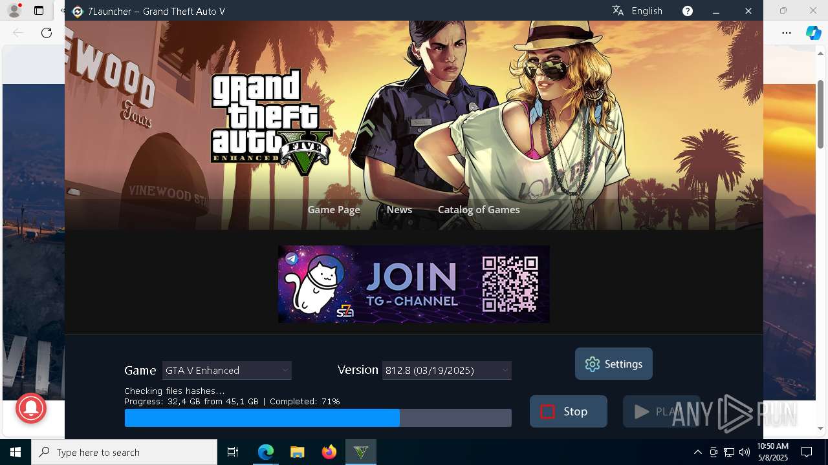Minimize the 7Launcher window

[x=716, y=11]
